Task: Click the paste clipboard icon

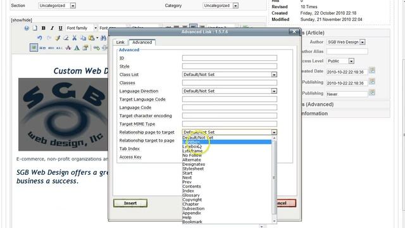Action: pos(91,38)
